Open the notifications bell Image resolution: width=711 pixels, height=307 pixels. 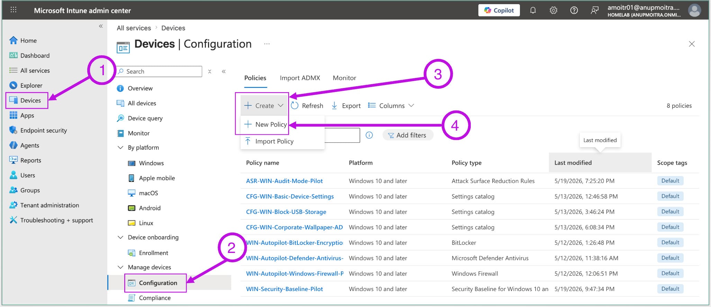(533, 10)
